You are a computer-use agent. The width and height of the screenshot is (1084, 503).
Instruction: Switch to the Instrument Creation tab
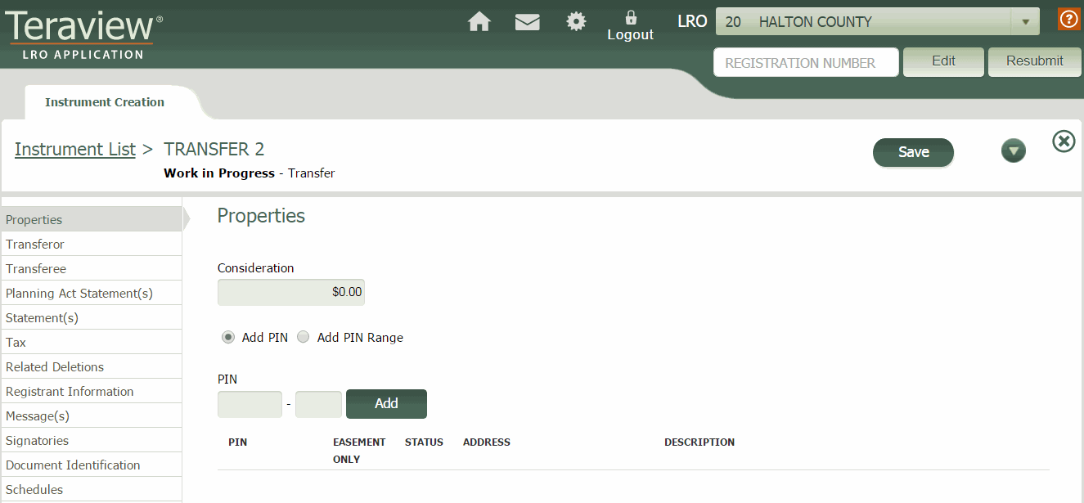(105, 102)
